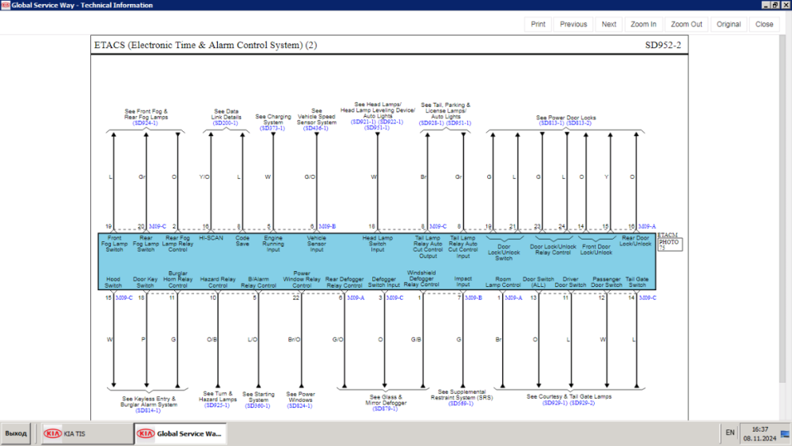This screenshot has height=446, width=792.
Task: Click the HI-SCAN pin label
Action: pos(211,238)
